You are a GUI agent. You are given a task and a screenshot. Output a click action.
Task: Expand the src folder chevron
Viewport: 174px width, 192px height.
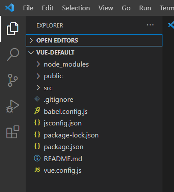click(x=38, y=88)
